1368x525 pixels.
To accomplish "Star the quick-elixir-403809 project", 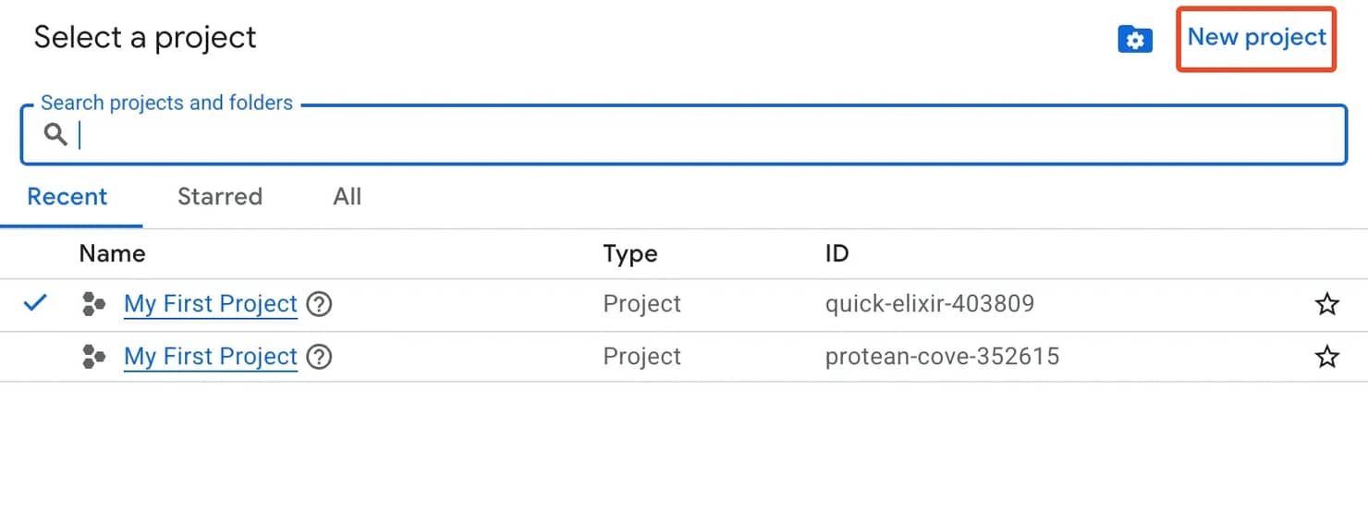I will pyautogui.click(x=1326, y=304).
